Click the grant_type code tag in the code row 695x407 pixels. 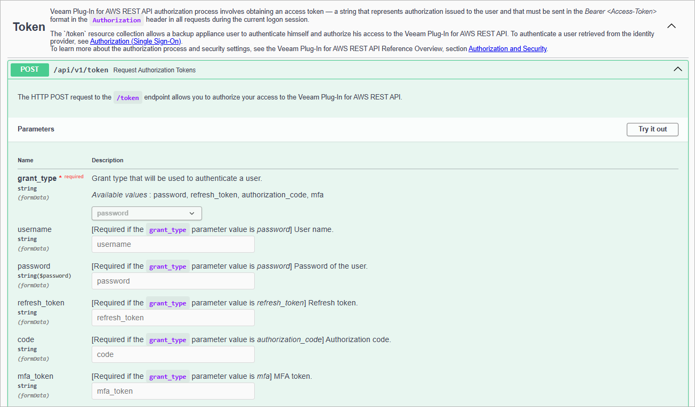tap(167, 340)
